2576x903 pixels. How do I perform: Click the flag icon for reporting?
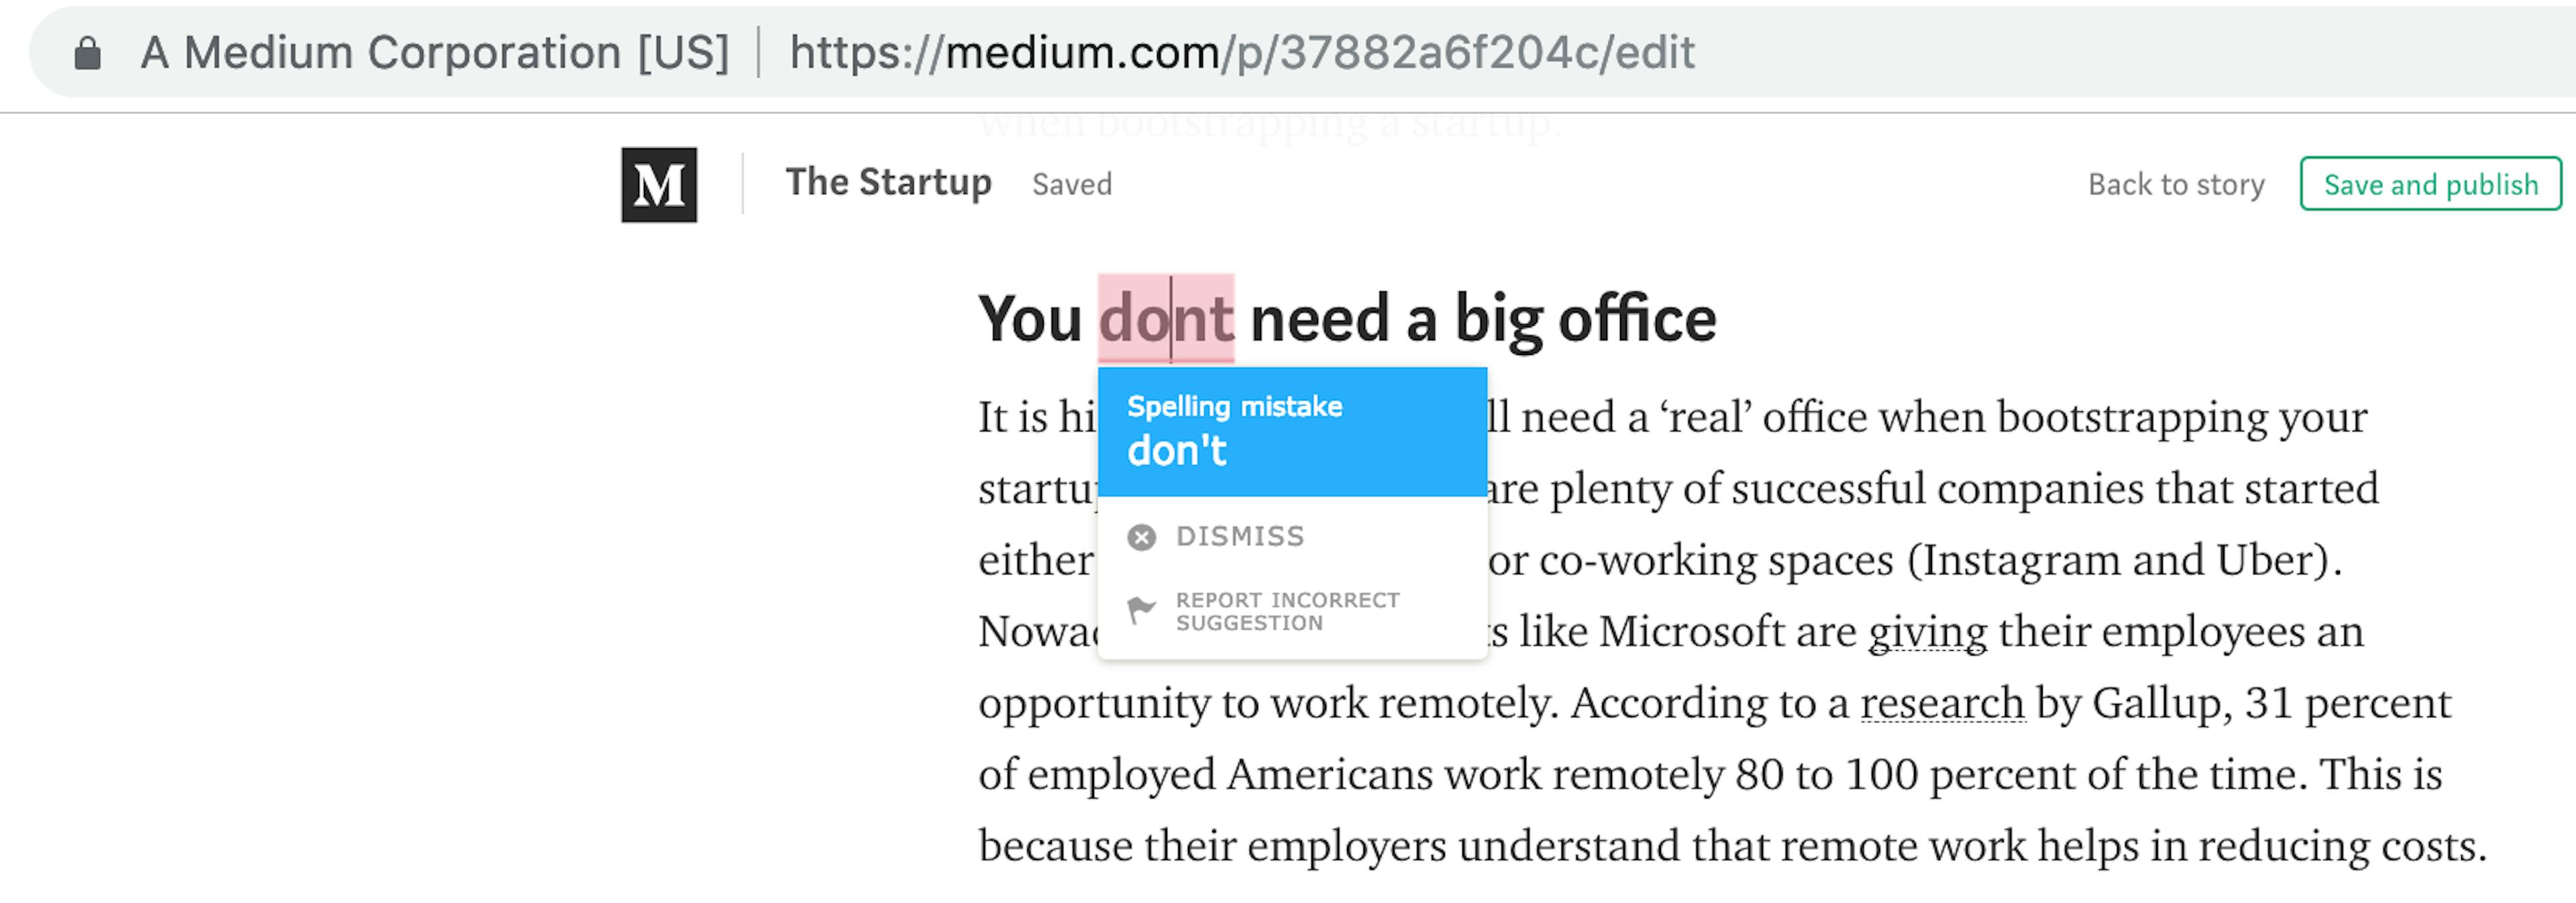point(1141,610)
